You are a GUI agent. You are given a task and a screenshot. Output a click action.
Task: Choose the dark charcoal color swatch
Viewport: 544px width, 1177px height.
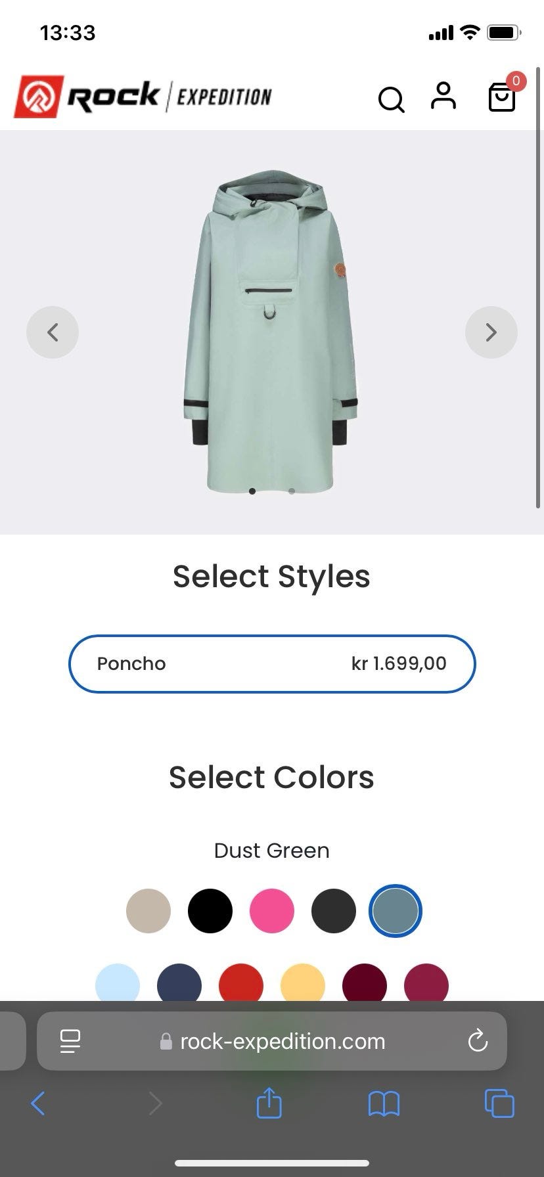(334, 911)
